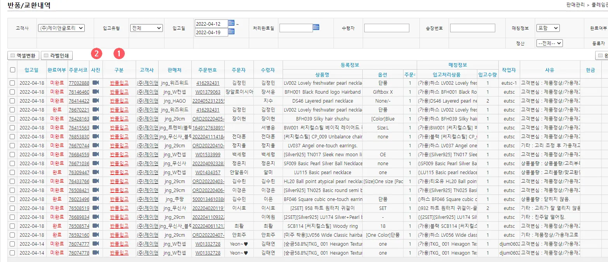
Task: Expand the 고객사 dropdown
Action: (61, 28)
